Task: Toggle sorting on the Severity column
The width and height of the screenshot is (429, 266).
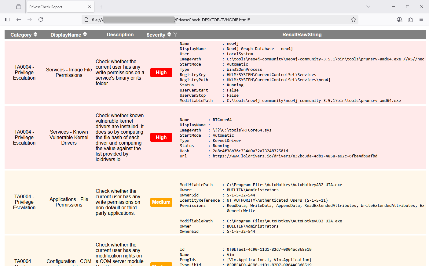Action: [x=169, y=34]
